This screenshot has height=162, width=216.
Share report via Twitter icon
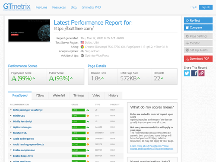[x=187, y=73]
